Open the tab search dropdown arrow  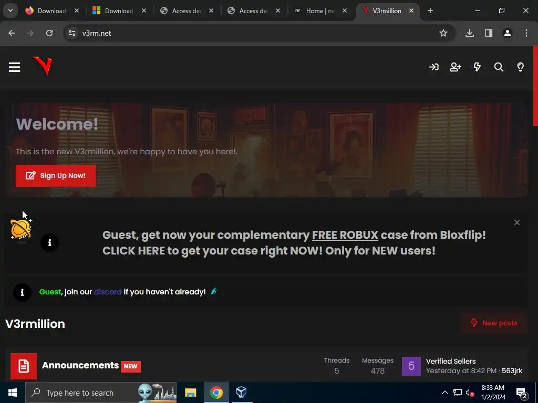coord(11,10)
